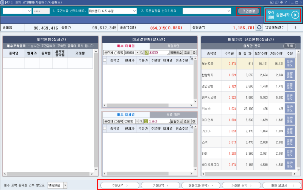This screenshot has width=303, height=190.
Task: Expand stock code dropdown in 매수 미체결 panel
Action: coord(137,53)
